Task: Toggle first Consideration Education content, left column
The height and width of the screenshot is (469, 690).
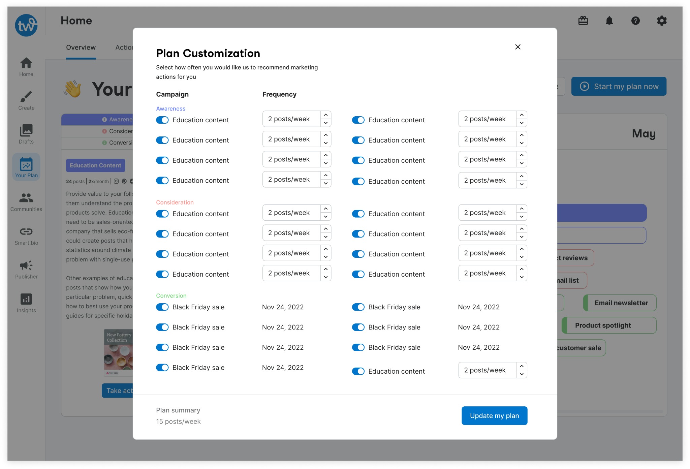Action: [x=162, y=214]
